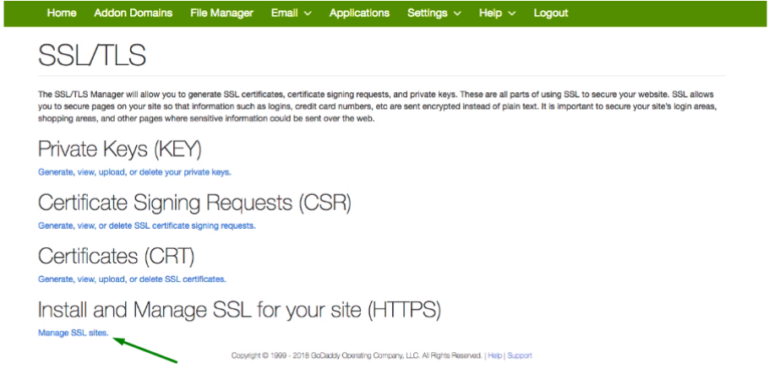The width and height of the screenshot is (769, 374).
Task: Open the SSL certificate signing requests link
Action: tap(147, 226)
